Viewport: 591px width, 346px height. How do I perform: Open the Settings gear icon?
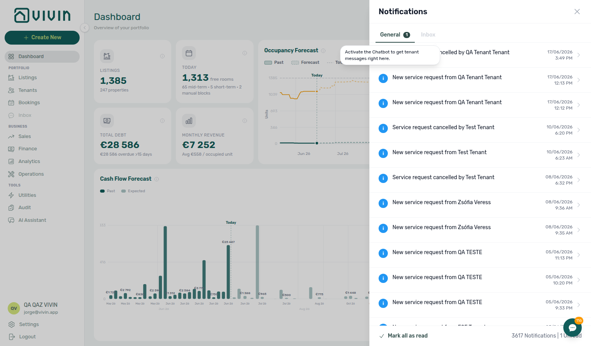coord(12,324)
